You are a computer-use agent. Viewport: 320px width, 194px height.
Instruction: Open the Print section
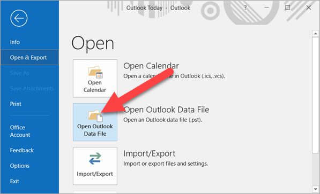(x=16, y=104)
